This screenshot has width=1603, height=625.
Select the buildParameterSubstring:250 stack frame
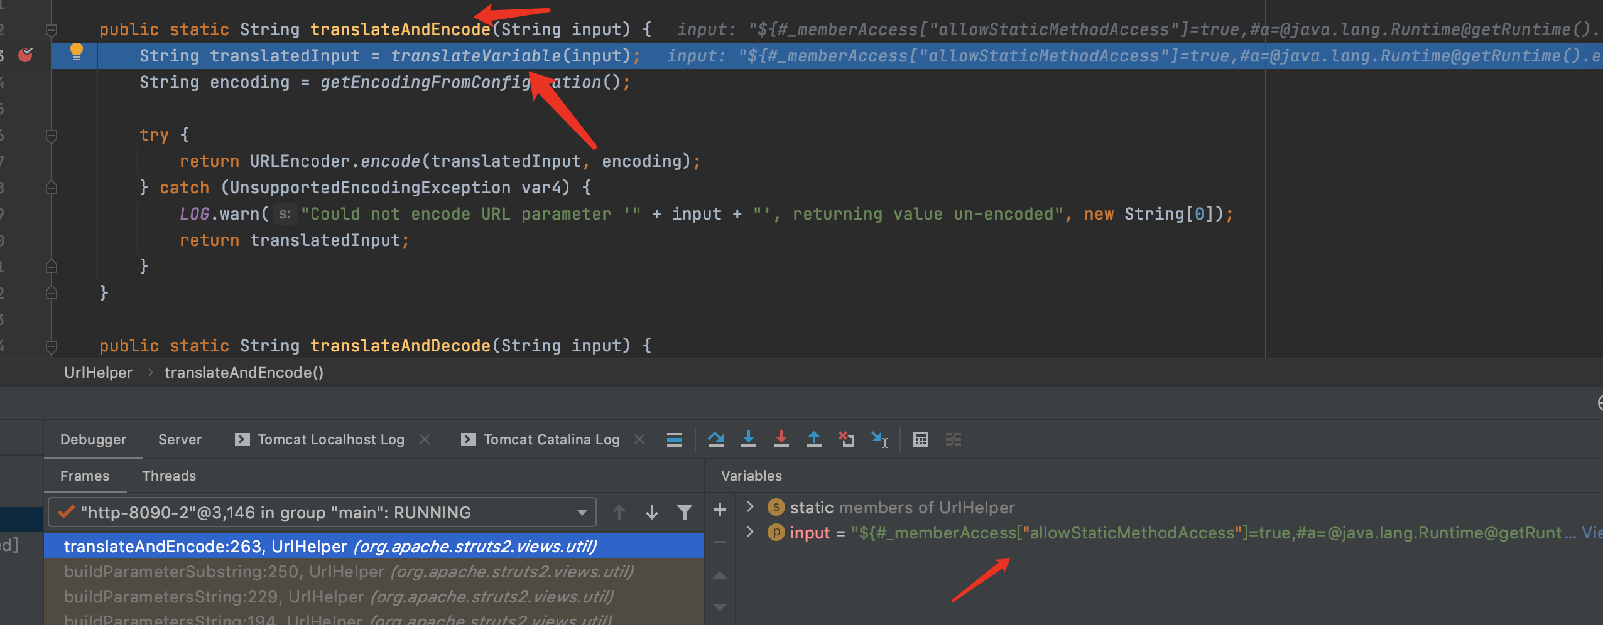click(374, 571)
